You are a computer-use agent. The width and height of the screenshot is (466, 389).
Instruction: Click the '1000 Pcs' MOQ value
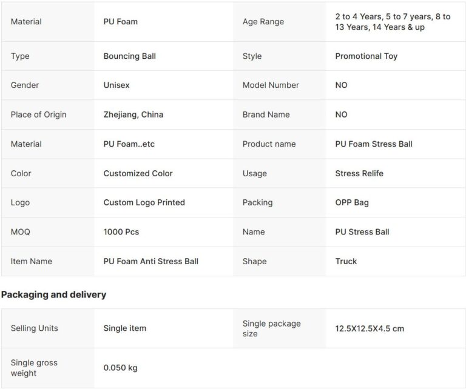(x=121, y=231)
